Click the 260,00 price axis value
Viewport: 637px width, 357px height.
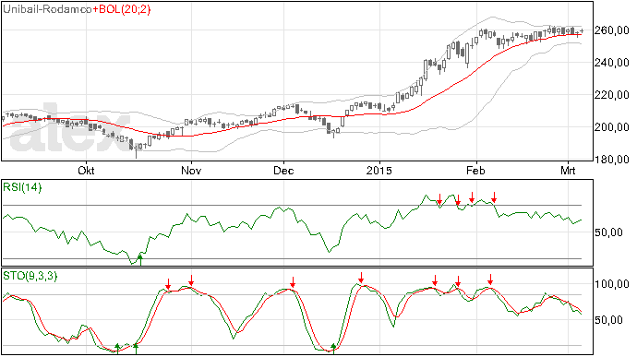point(612,30)
